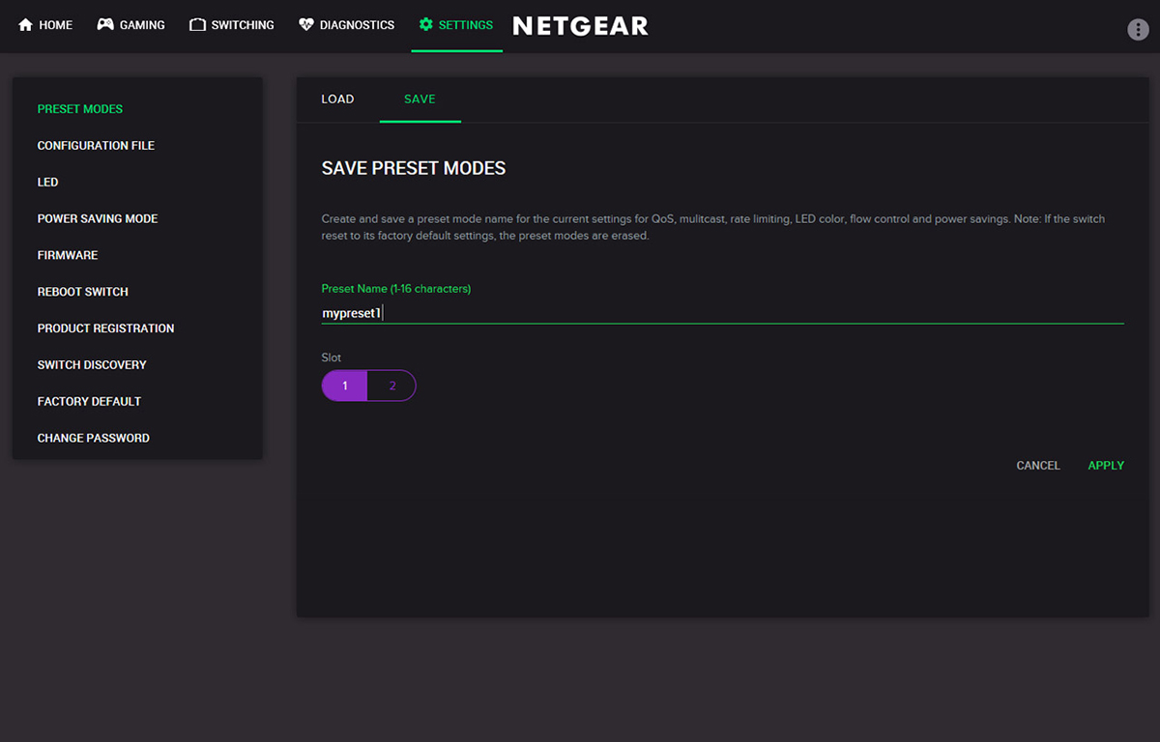Screen dimensions: 1160x742
Task: Click the Switching icon in navigation
Action: [x=197, y=25]
